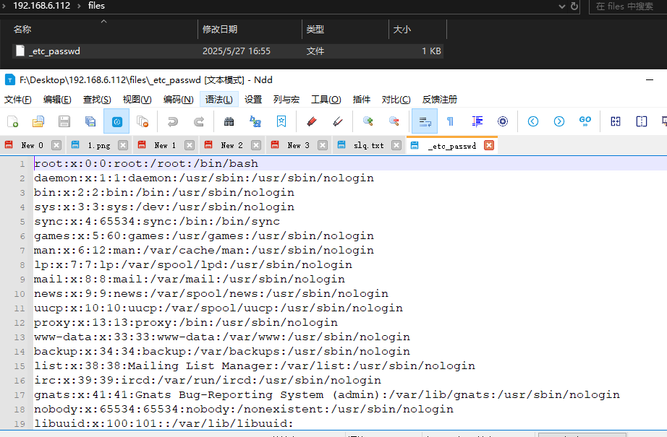Click the red eraser mark icon
Viewport: 667px width, 437px height.
tap(312, 121)
